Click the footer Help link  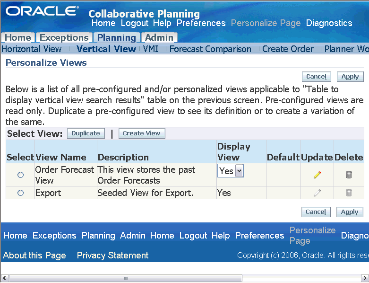point(221,235)
